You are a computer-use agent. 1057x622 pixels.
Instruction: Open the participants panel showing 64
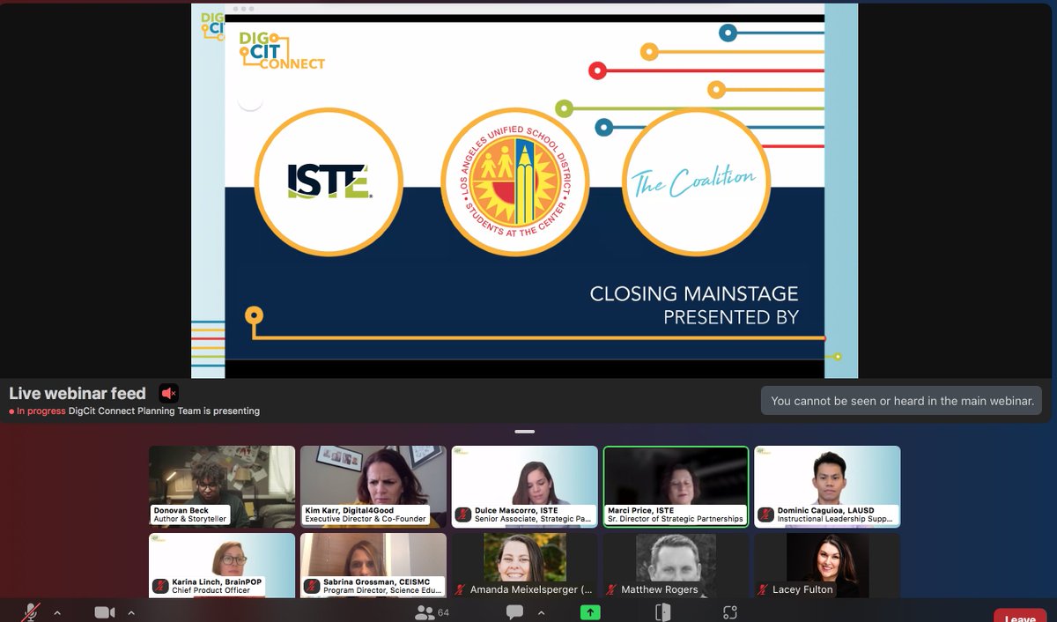(432, 612)
